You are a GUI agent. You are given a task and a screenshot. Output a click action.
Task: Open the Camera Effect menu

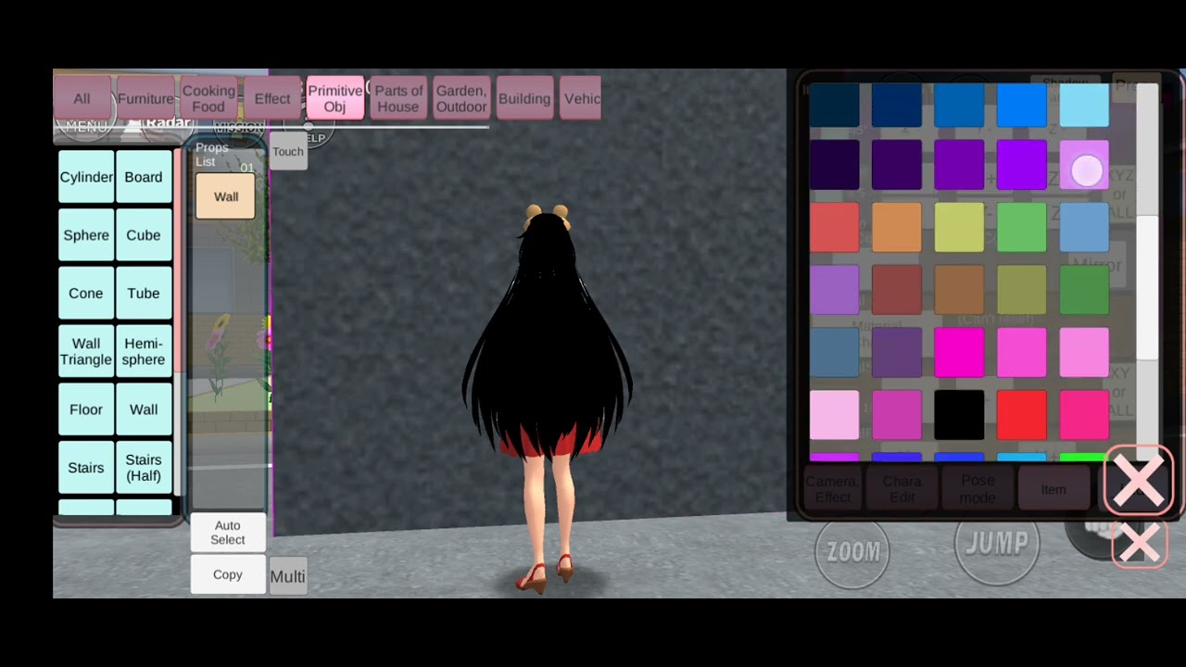(832, 489)
